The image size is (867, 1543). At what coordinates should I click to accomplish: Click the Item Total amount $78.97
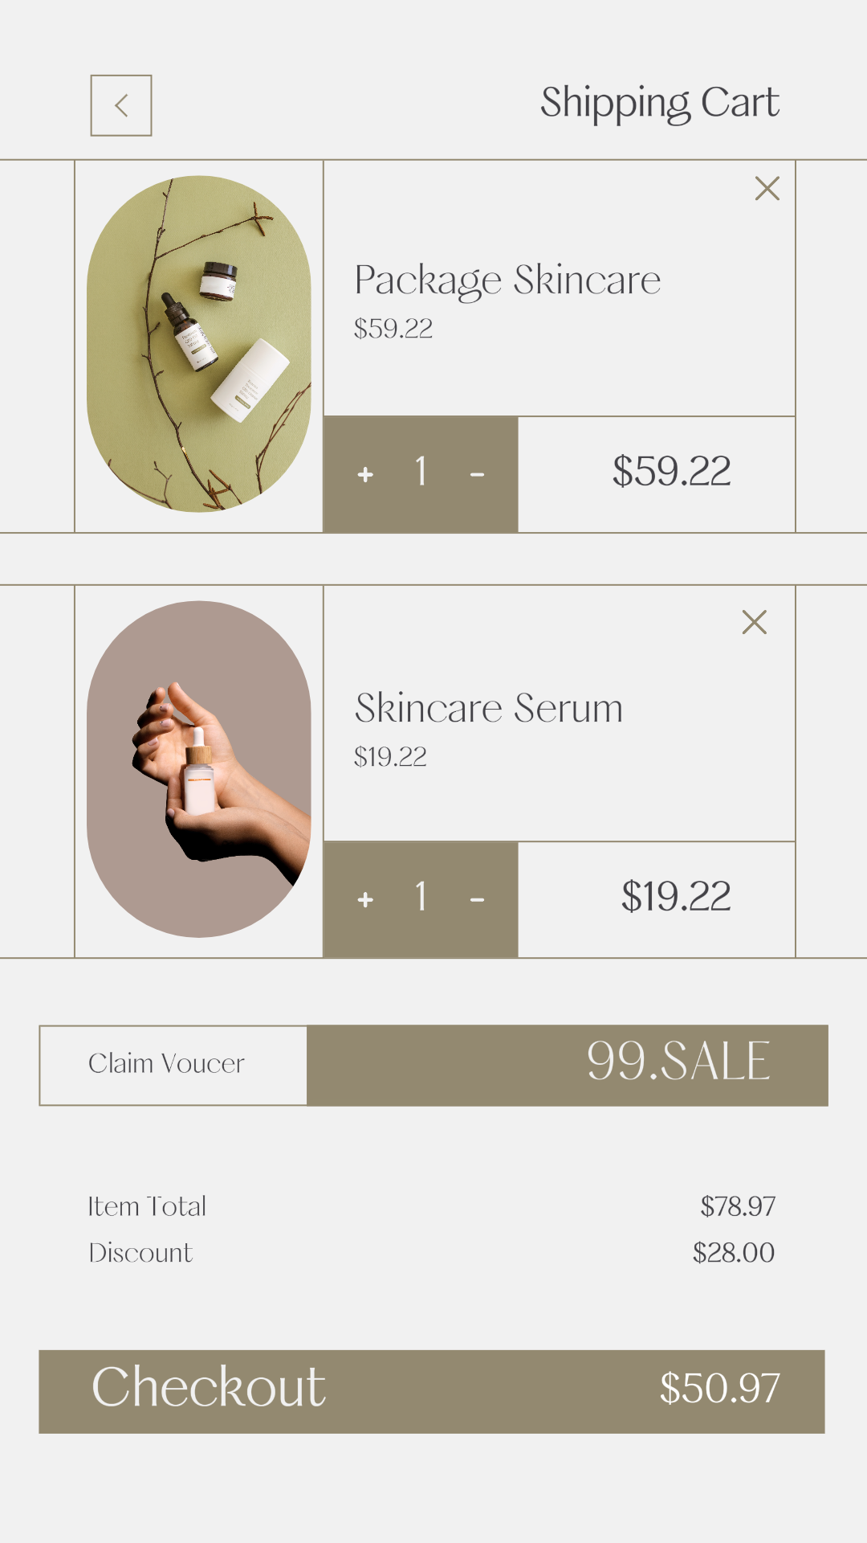[x=737, y=1206]
